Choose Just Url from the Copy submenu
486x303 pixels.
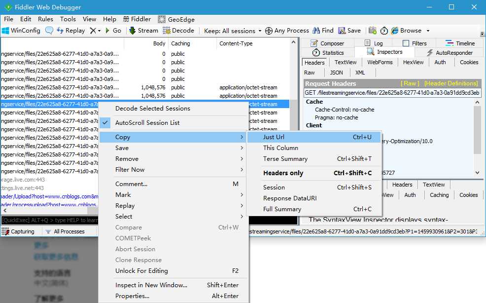point(314,137)
